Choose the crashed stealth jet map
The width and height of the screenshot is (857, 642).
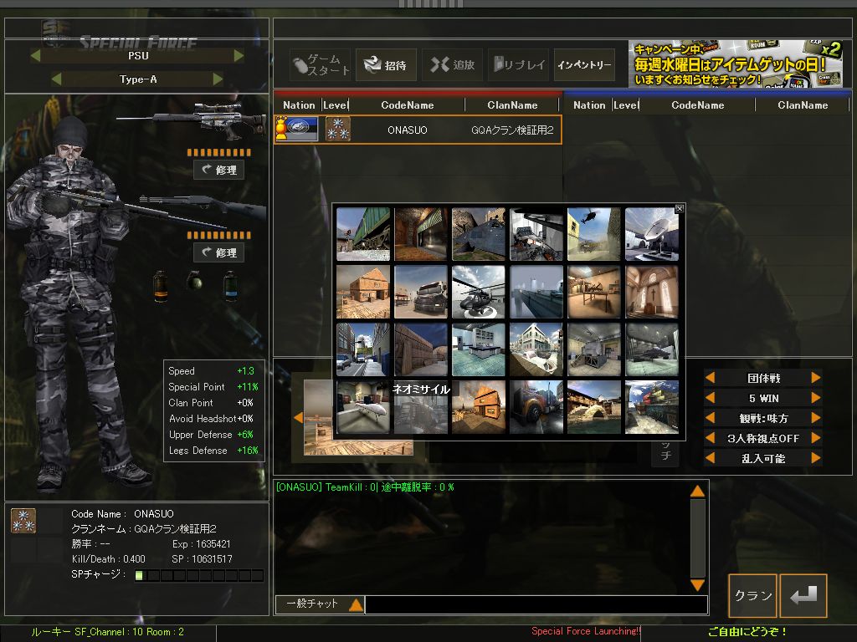coord(479,234)
